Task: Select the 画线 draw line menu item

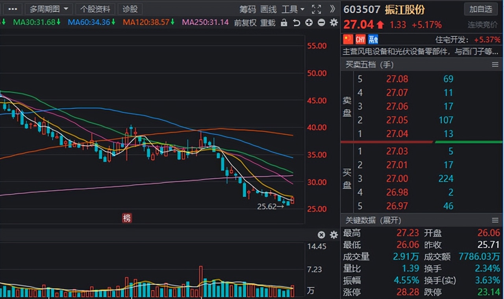Action: pos(269,9)
